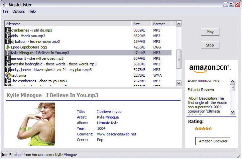The image size is (242, 159).
Task: Click the star rating graphic
Action: 203,128
